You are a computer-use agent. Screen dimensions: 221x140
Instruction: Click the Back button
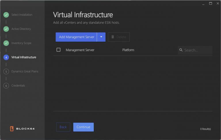(x=63, y=127)
